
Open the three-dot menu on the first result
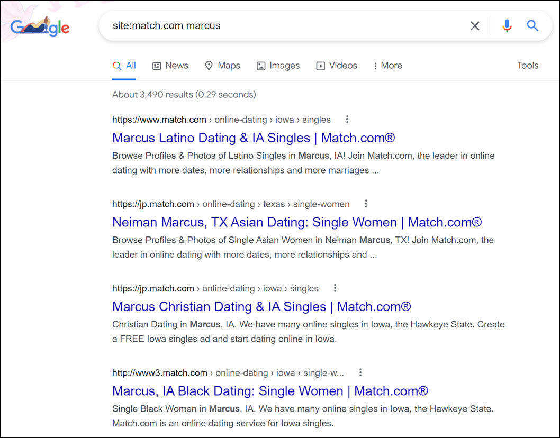(x=347, y=119)
